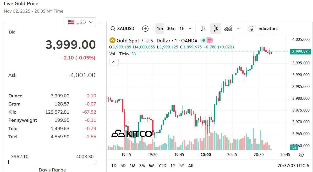Select the YTD range tab

pyautogui.click(x=162, y=166)
